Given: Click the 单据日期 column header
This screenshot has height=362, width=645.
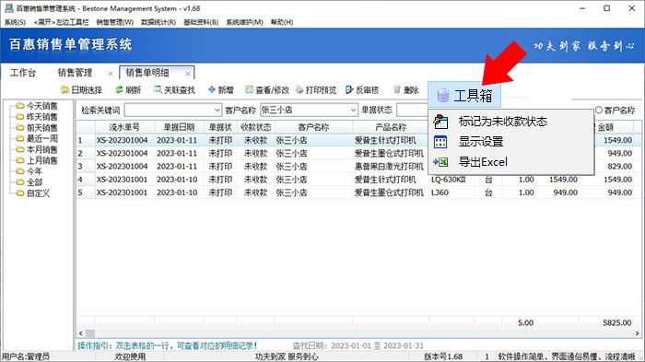Looking at the screenshot, I should pos(179,127).
